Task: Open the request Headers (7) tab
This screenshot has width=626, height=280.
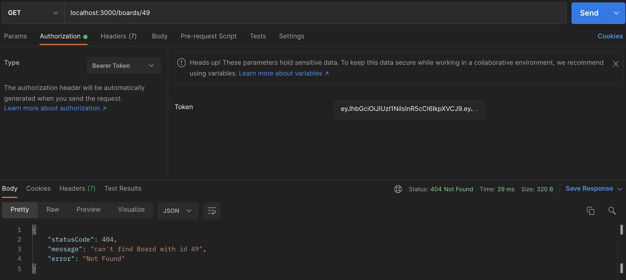Action: (x=119, y=36)
